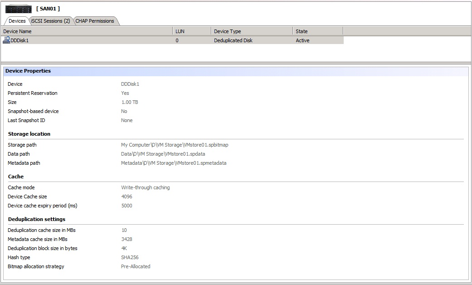472x285 pixels.
Task: Switch to the Devices tab
Action: click(x=17, y=21)
